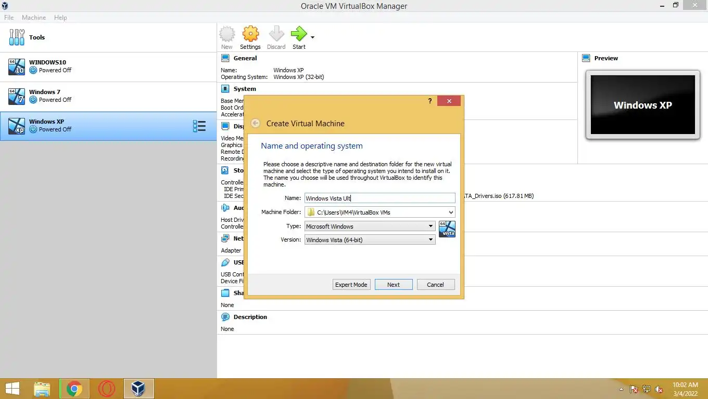
Task: Select Tools in the left sidebar
Action: tap(108, 37)
